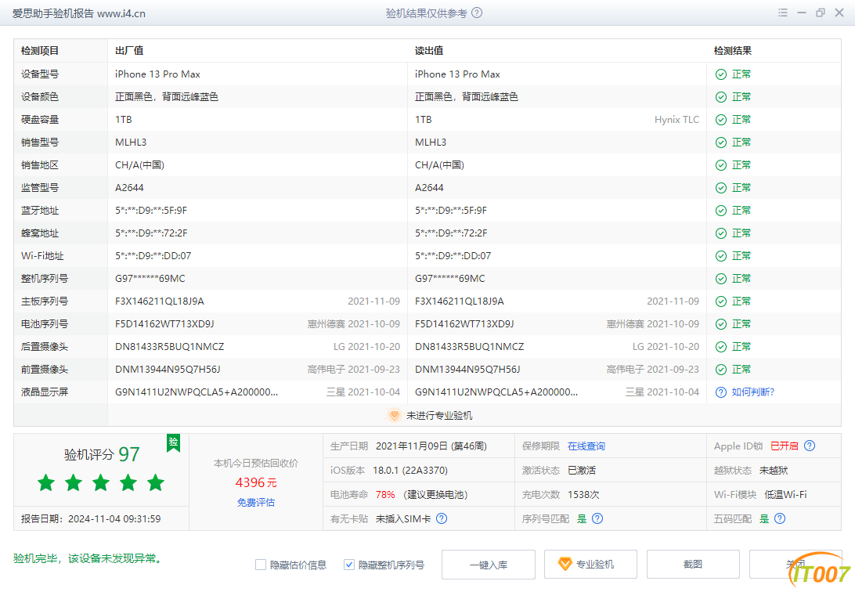This screenshot has width=855, height=592.
Task: Click the shield icon beside 未进行专业验机
Action: click(395, 415)
